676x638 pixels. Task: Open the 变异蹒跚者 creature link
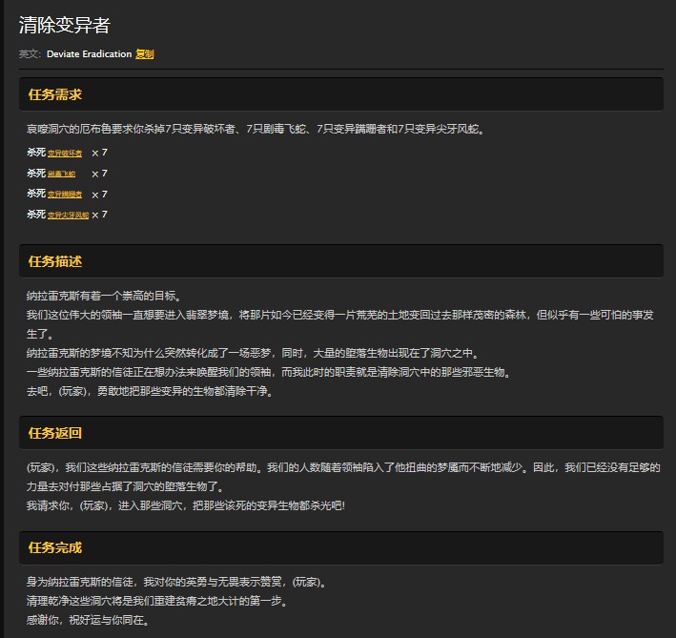(65, 195)
